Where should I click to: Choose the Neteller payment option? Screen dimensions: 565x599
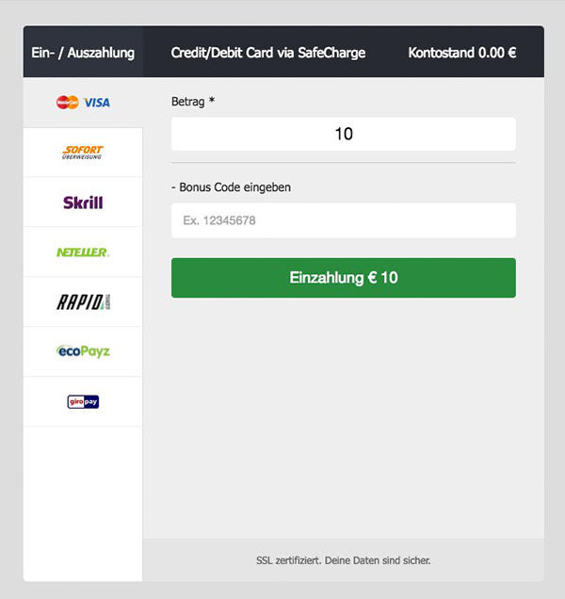pyautogui.click(x=83, y=252)
